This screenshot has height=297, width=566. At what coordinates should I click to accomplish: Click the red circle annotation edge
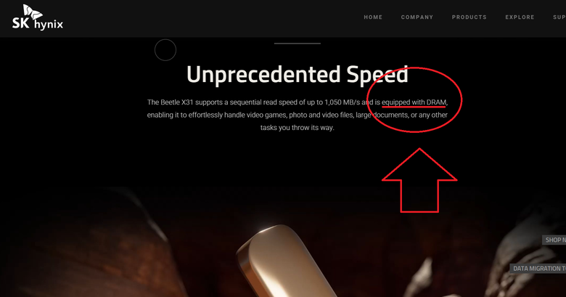[x=462, y=99]
